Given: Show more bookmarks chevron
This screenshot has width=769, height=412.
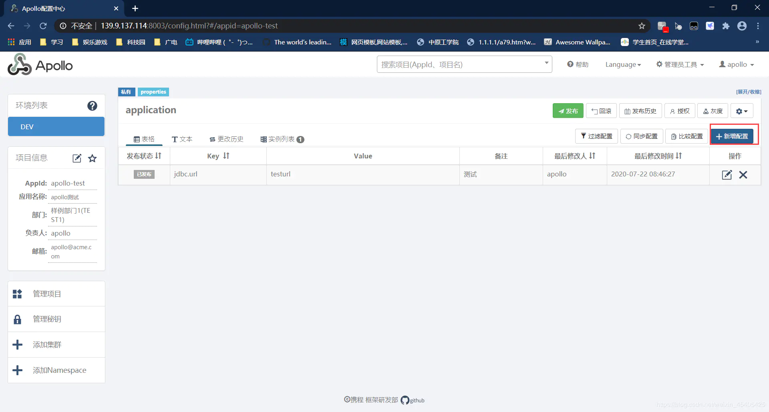Looking at the screenshot, I should point(757,42).
